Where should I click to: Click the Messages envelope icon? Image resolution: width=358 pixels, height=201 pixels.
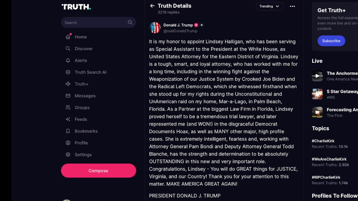coord(68,96)
